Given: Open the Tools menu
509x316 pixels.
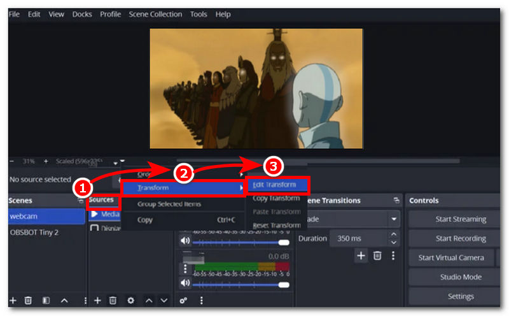Looking at the screenshot, I should point(199,14).
